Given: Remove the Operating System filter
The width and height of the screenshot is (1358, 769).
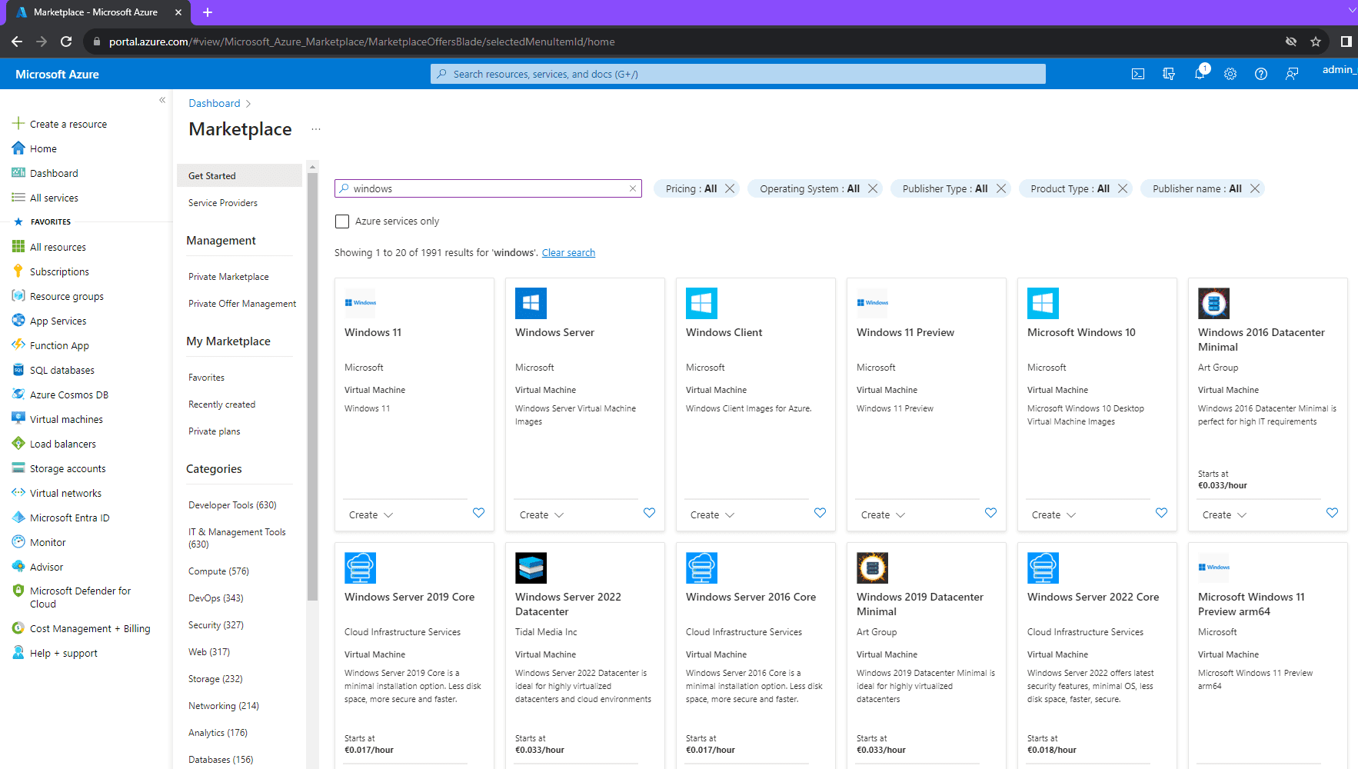Looking at the screenshot, I should point(873,188).
